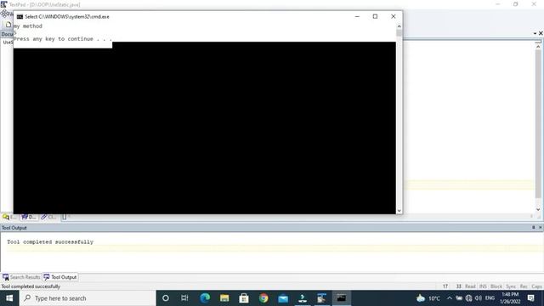
Task: Select the Tool Output tab
Action: 60,277
